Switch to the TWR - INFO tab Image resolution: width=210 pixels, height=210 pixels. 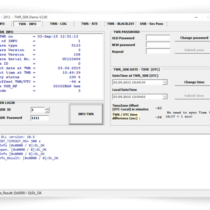tap(27, 24)
